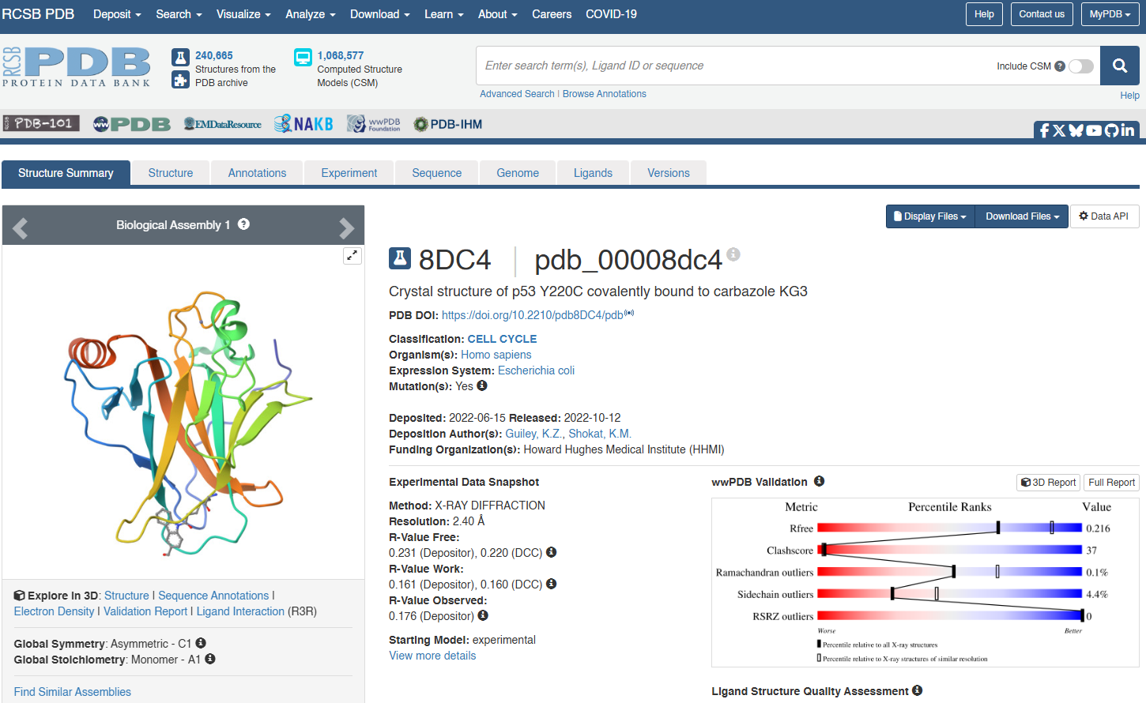This screenshot has height=703, width=1146.
Task: Open the wwPDB Foundation logo link
Action: (x=374, y=124)
